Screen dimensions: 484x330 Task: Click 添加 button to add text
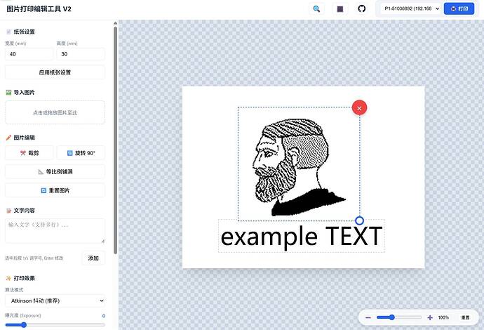pos(93,258)
